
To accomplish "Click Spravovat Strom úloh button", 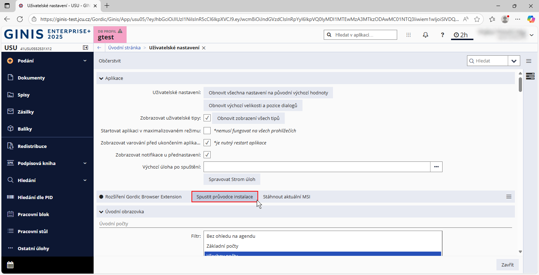I will coord(232,179).
